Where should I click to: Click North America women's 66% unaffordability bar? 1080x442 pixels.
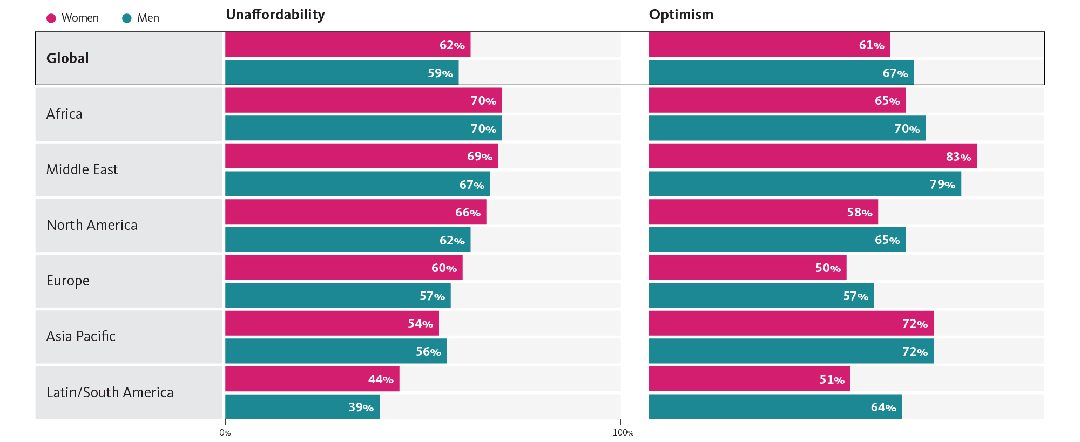pyautogui.click(x=355, y=212)
